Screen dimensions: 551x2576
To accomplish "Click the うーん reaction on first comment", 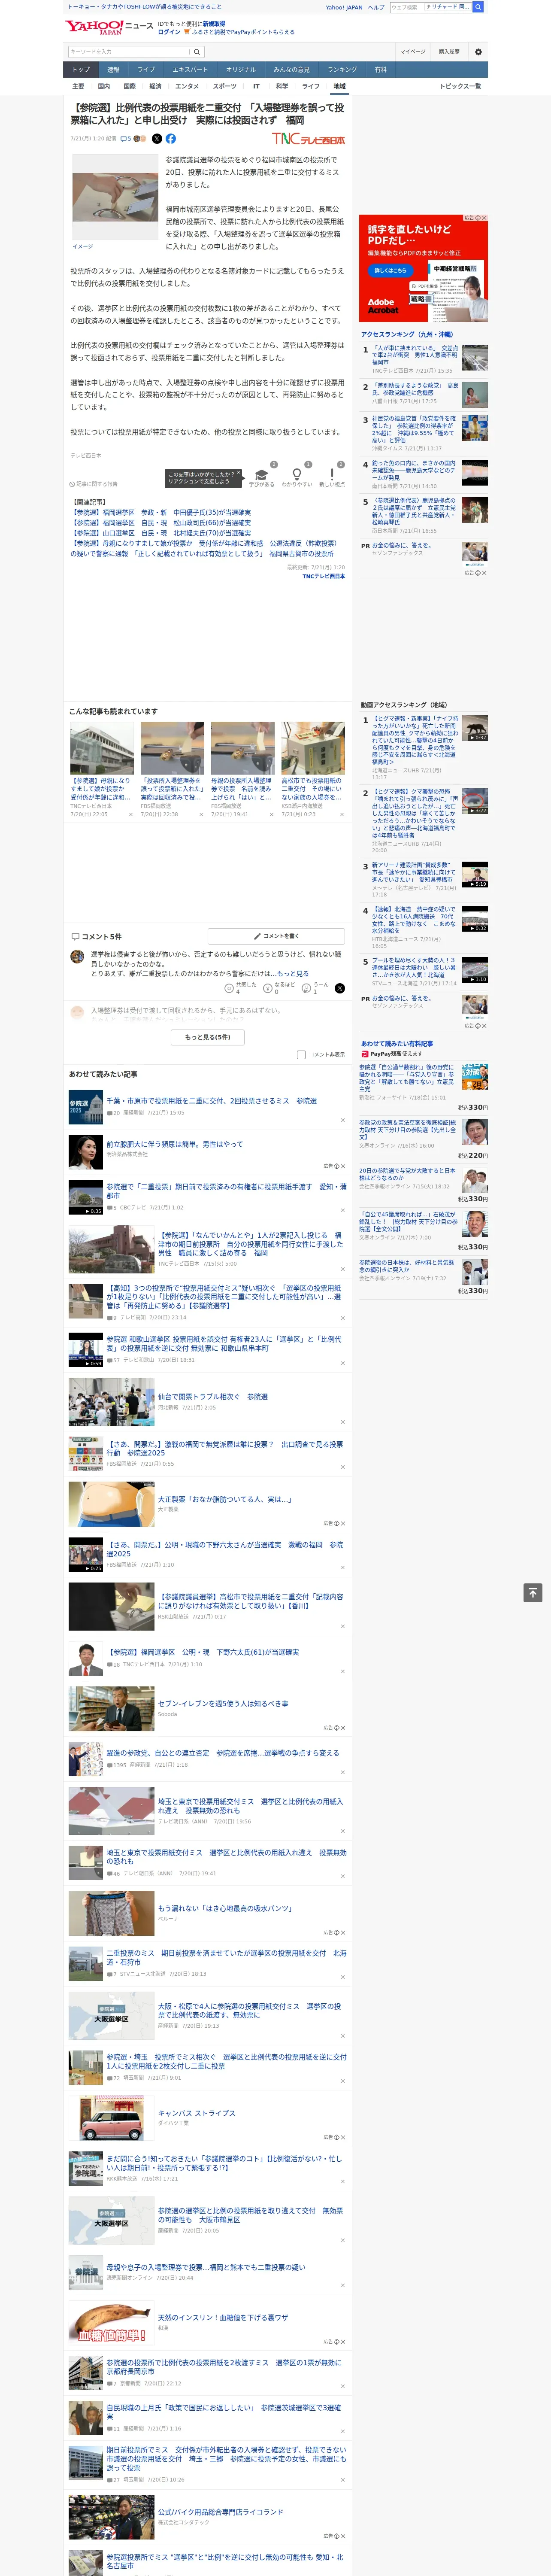I will tap(316, 987).
